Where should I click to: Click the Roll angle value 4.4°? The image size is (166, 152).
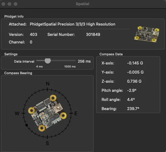(x=131, y=99)
